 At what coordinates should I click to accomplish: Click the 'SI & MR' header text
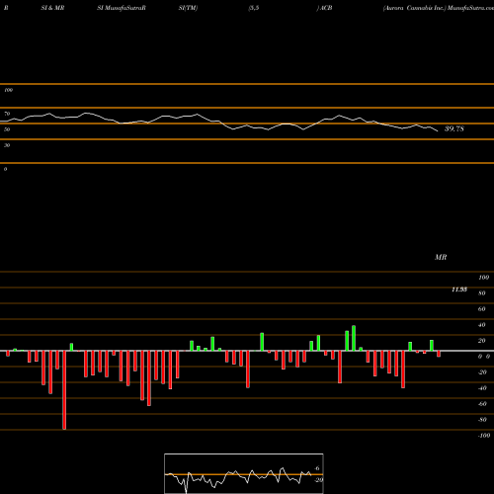pyautogui.click(x=52, y=8)
